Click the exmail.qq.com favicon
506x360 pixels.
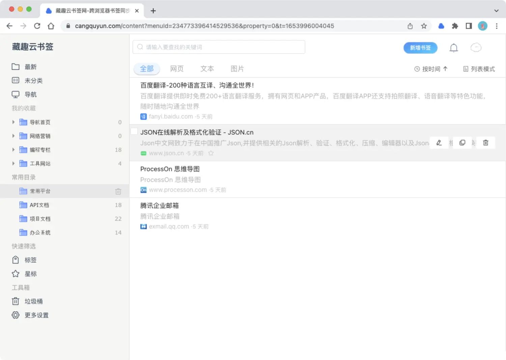coord(143,227)
